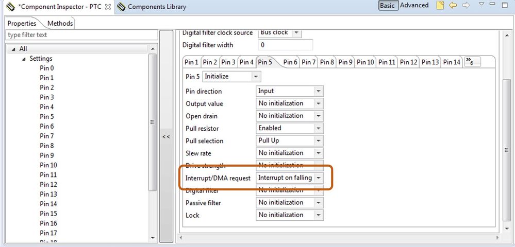Show hidden pin tabs overflow button
The width and height of the screenshot is (515, 247).
[x=472, y=61]
